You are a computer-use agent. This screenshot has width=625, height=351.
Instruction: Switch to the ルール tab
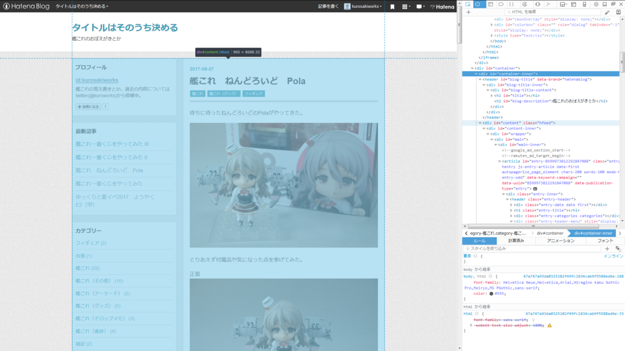[480, 241]
